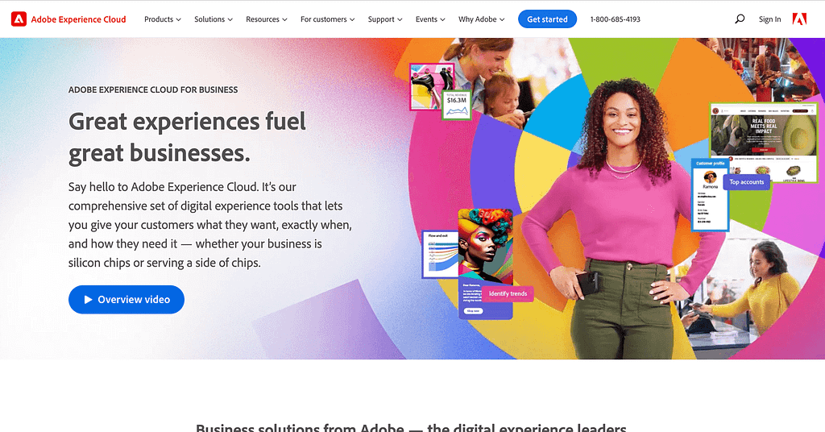Click the Sign In link
Image resolution: width=825 pixels, height=432 pixels.
point(769,19)
